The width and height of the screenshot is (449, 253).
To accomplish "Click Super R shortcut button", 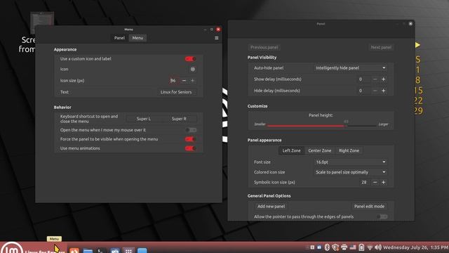I will pos(179,119).
